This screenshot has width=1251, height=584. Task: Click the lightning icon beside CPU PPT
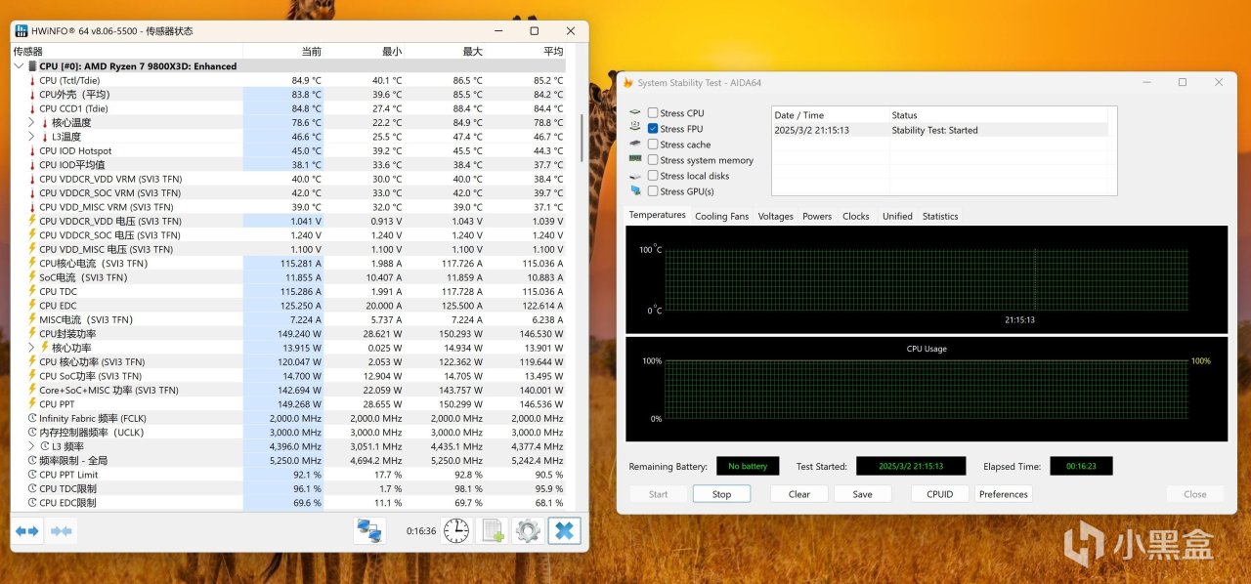[32, 403]
